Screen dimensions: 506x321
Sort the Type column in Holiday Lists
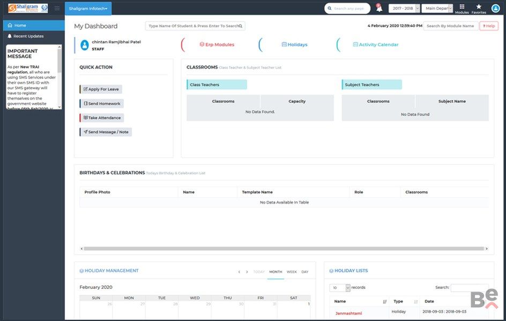click(x=415, y=302)
